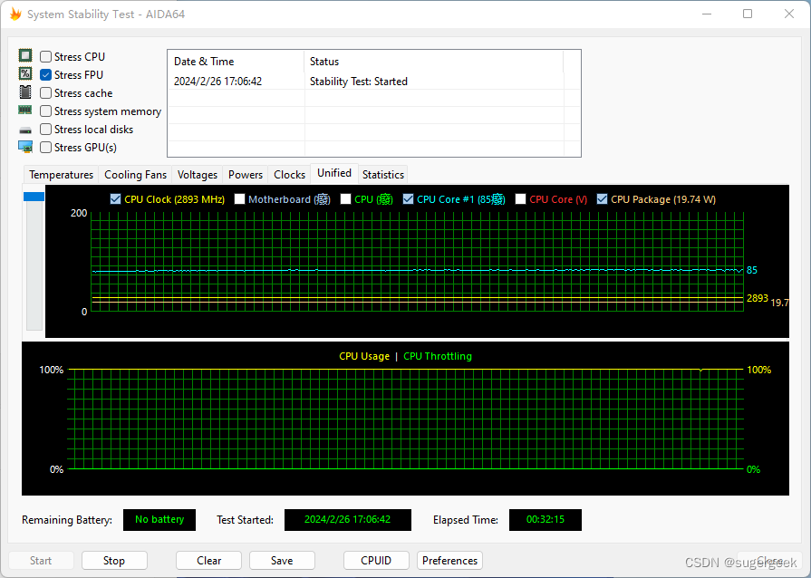Click the Date & Time column header
The height and width of the screenshot is (578, 811).
point(236,62)
